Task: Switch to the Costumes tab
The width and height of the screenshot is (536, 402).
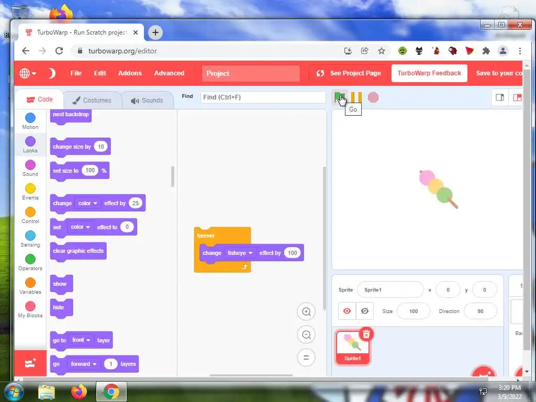Action: 92,100
